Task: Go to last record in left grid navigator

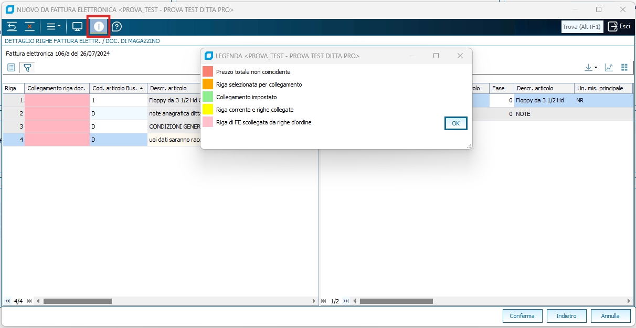Action: click(29, 301)
